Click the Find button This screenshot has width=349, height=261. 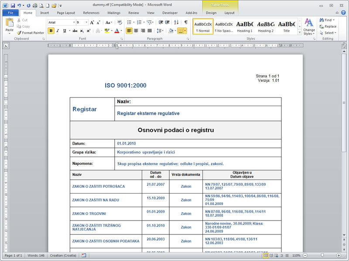(327, 20)
